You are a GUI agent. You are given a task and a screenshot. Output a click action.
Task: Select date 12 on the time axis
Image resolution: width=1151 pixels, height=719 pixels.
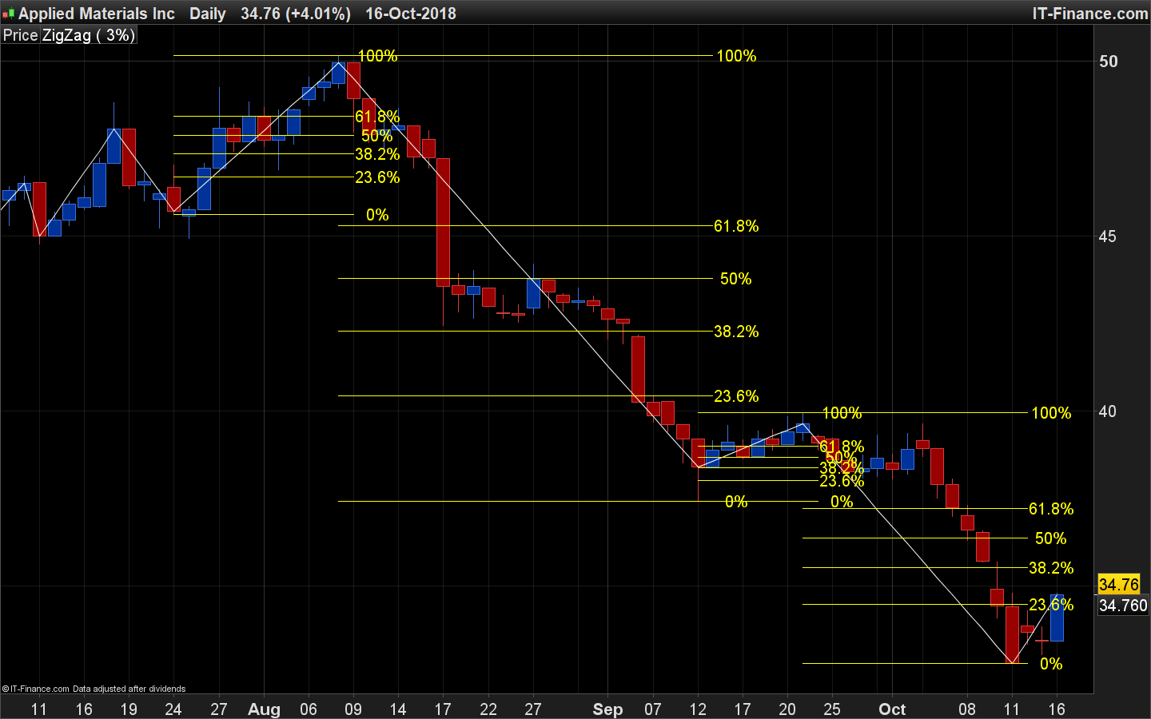698,709
